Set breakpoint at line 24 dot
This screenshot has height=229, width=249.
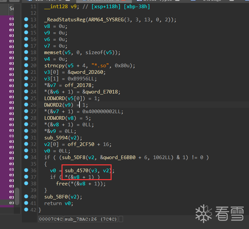(26, 92)
